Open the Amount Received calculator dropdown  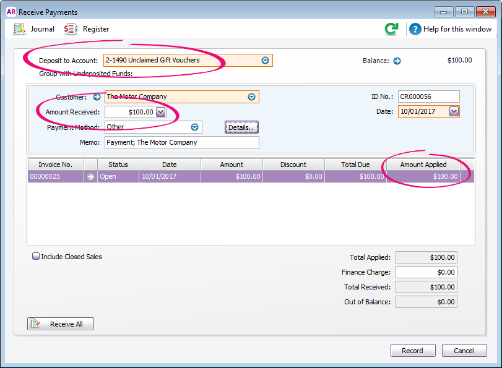coord(160,112)
